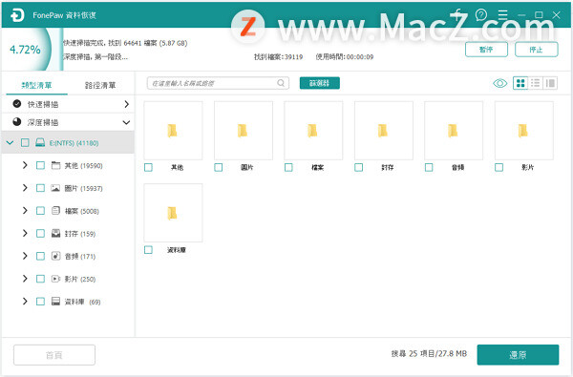
Task: Open the hamburger menu icon
Action: pyautogui.click(x=503, y=14)
